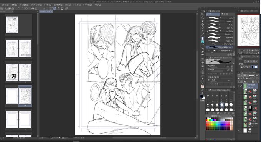
Task: Select the Lasso selection tool
Action: click(x=202, y=28)
